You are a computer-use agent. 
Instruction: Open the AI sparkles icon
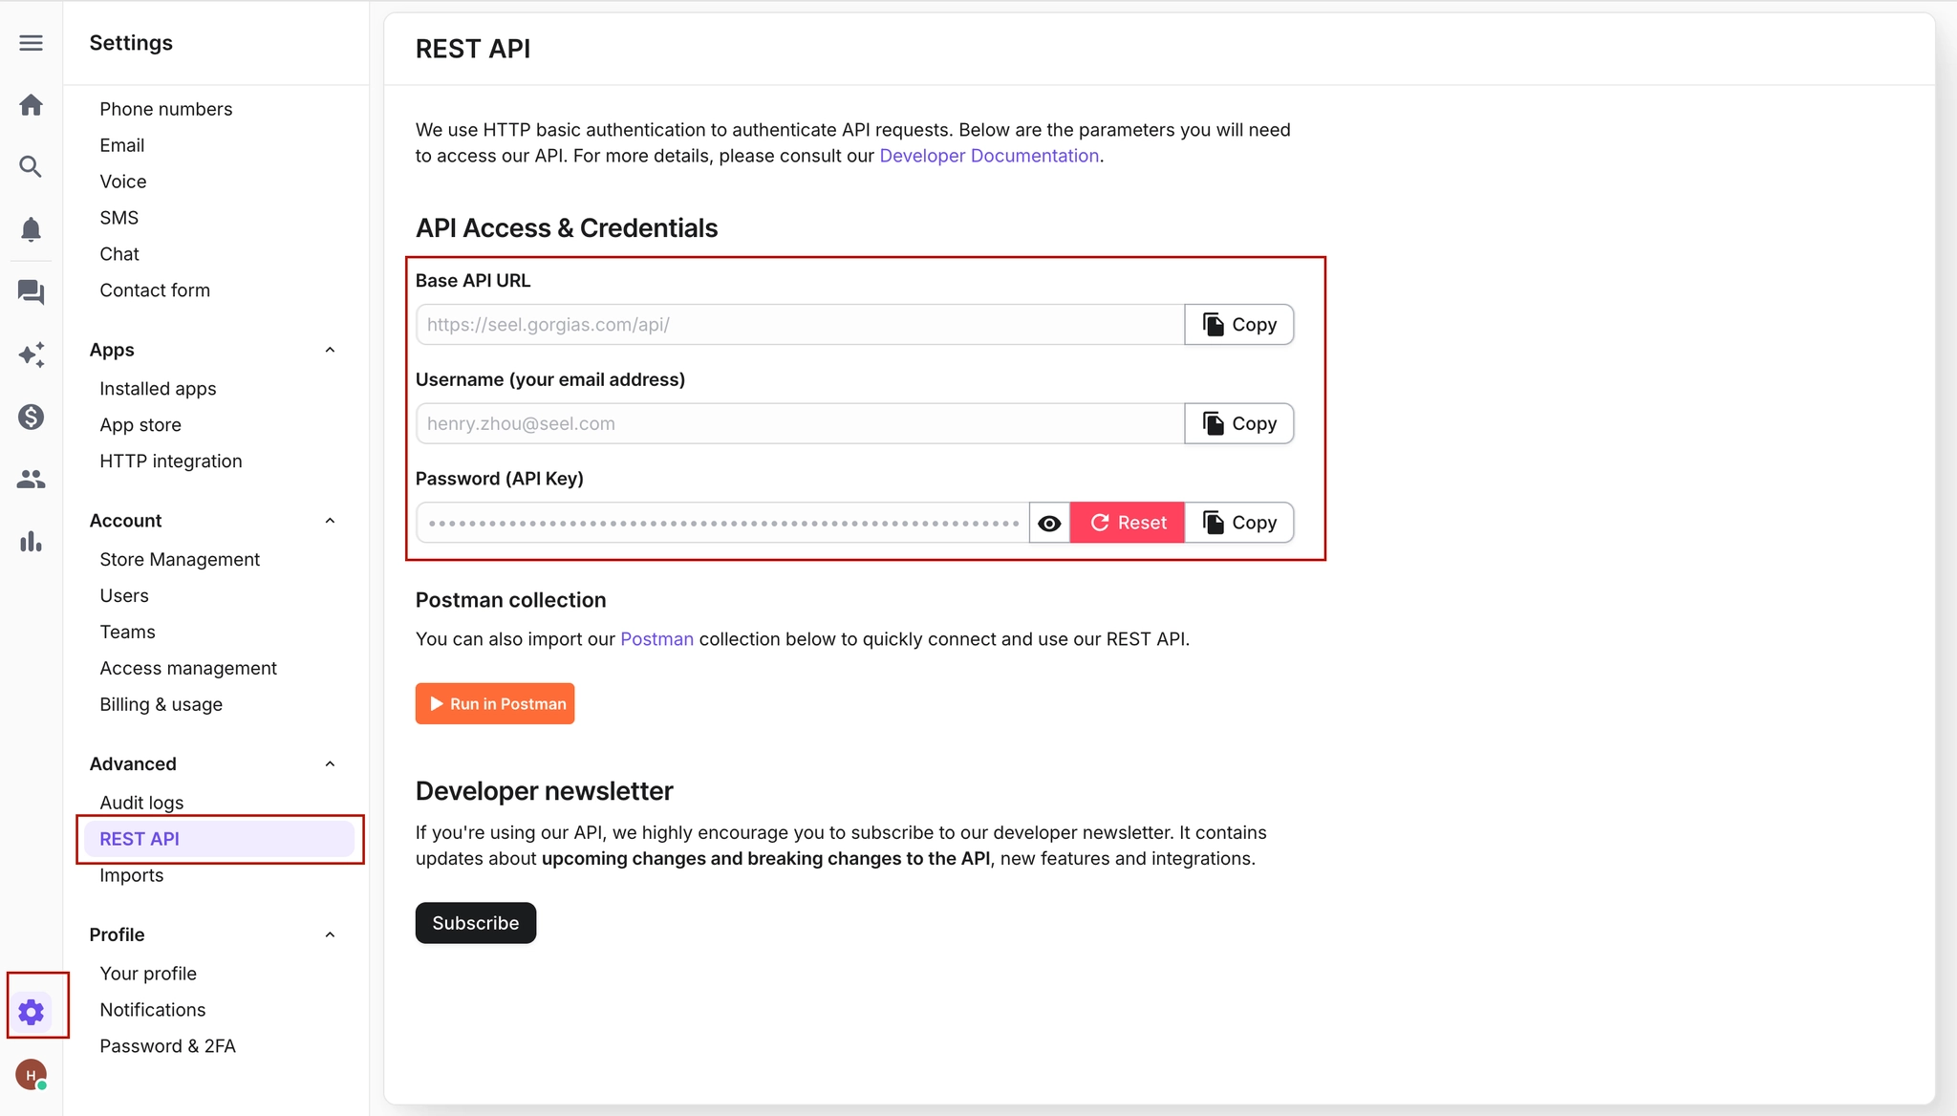click(31, 354)
